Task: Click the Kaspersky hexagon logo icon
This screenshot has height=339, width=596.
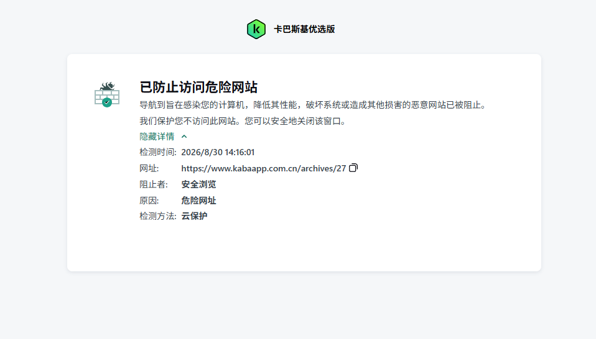Action: tap(256, 29)
